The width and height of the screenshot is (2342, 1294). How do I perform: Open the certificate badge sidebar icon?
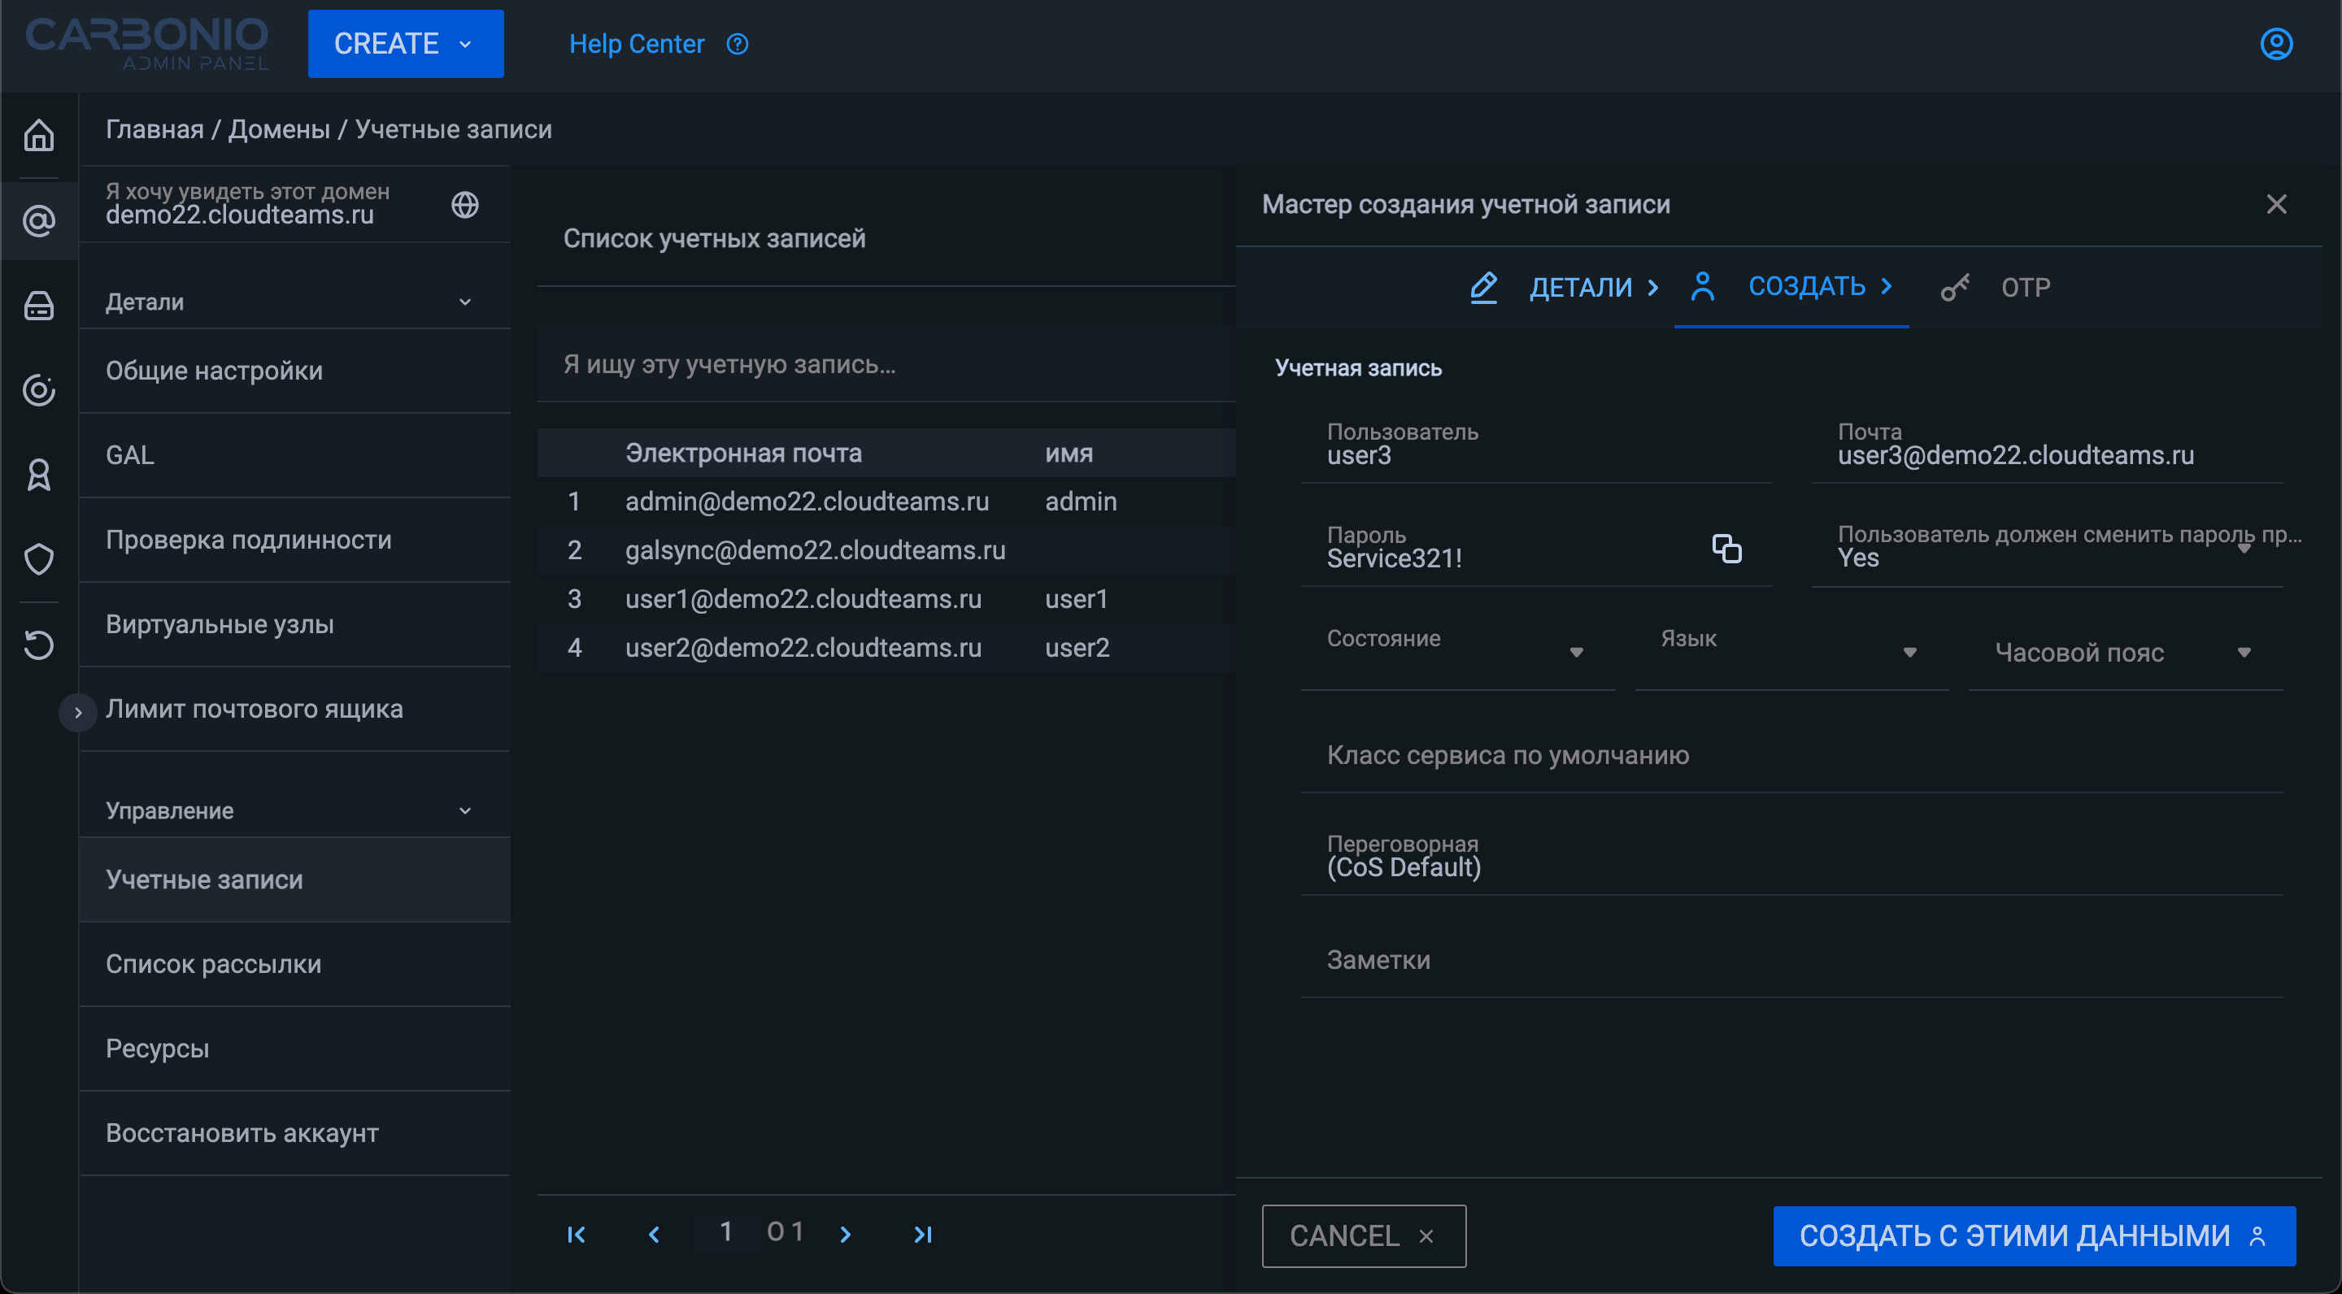tap(38, 475)
